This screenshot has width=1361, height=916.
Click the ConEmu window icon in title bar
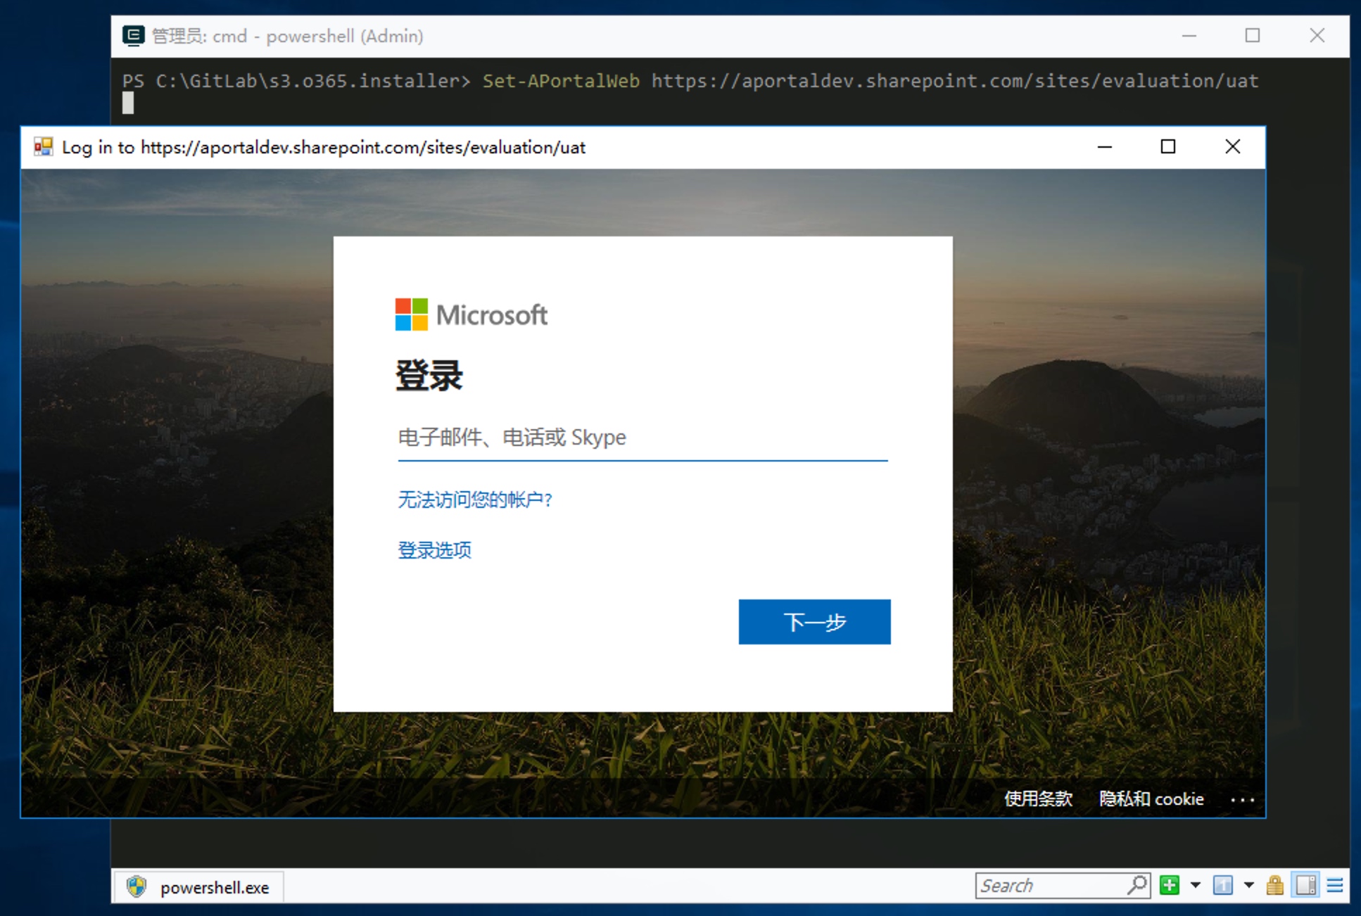click(134, 36)
